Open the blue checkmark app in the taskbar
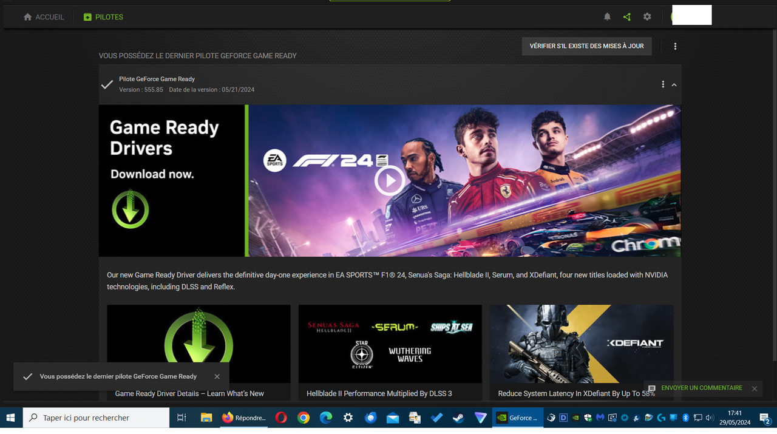The height and width of the screenshot is (434, 777). (436, 418)
